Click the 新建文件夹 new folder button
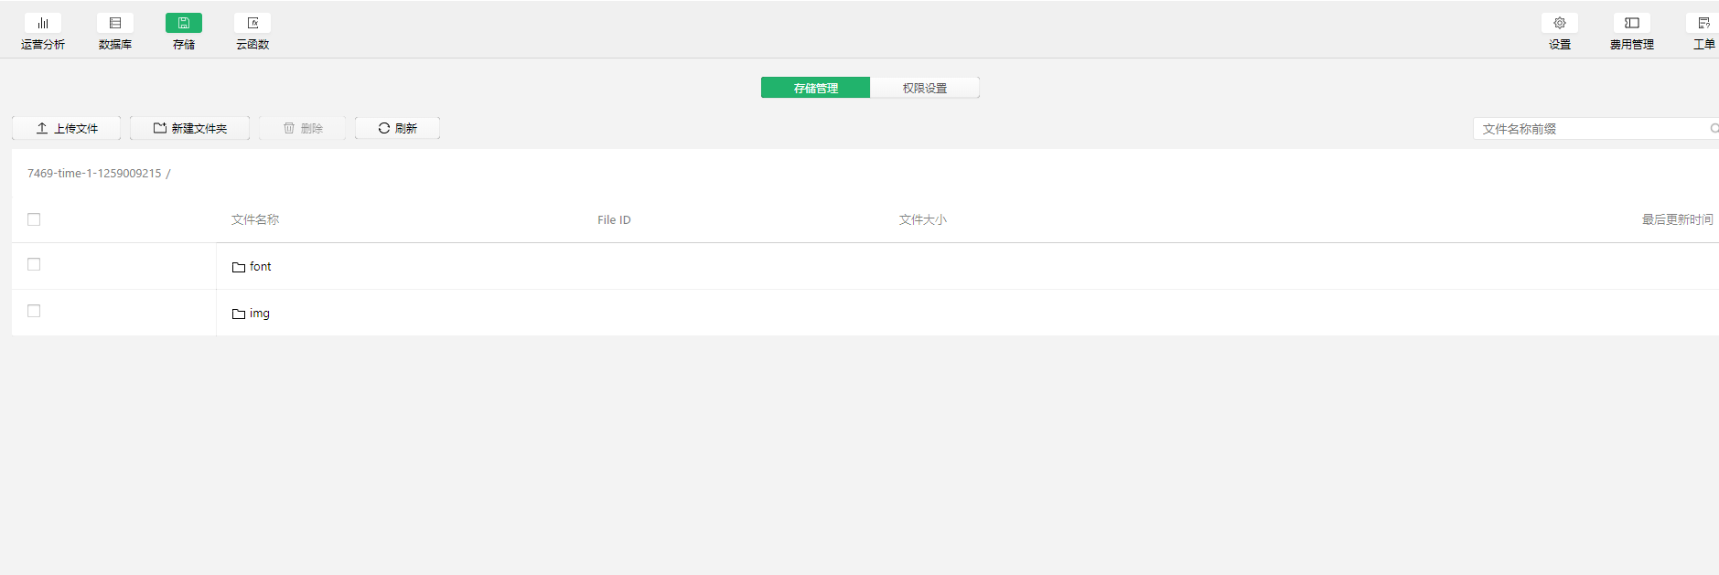This screenshot has height=575, width=1719. [x=189, y=128]
